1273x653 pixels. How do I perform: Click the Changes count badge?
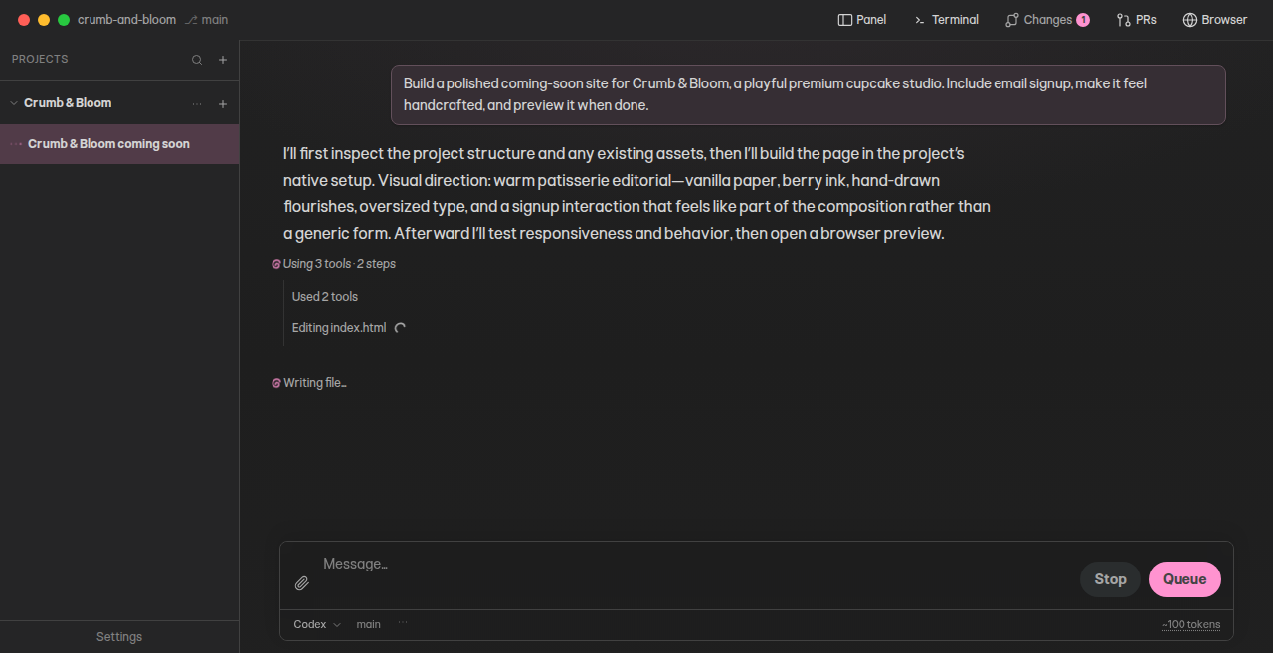pyautogui.click(x=1083, y=20)
